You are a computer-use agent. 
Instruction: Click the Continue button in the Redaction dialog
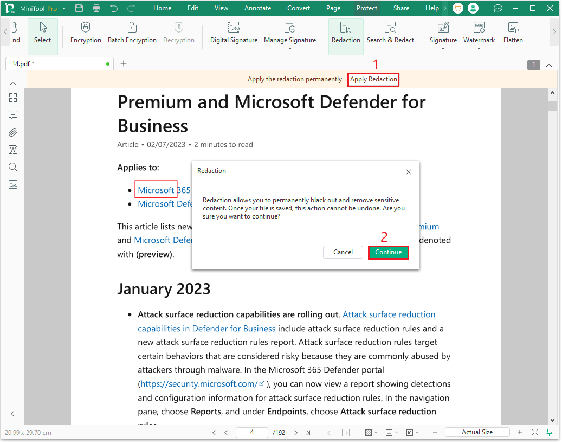(388, 252)
